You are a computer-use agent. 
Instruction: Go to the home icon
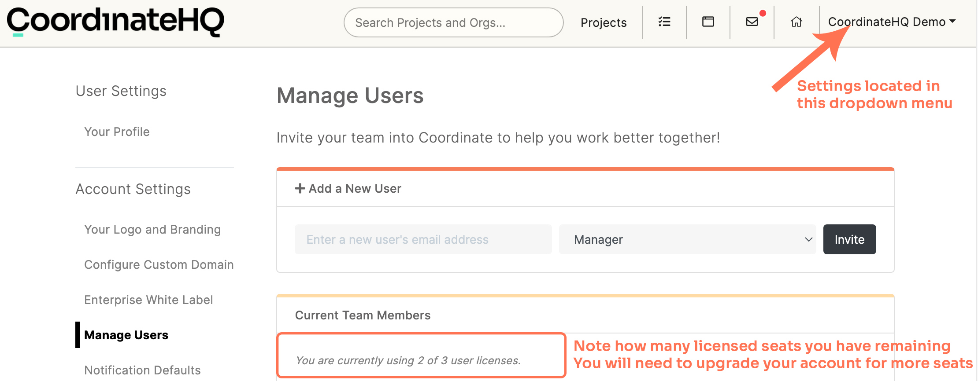[x=796, y=22]
